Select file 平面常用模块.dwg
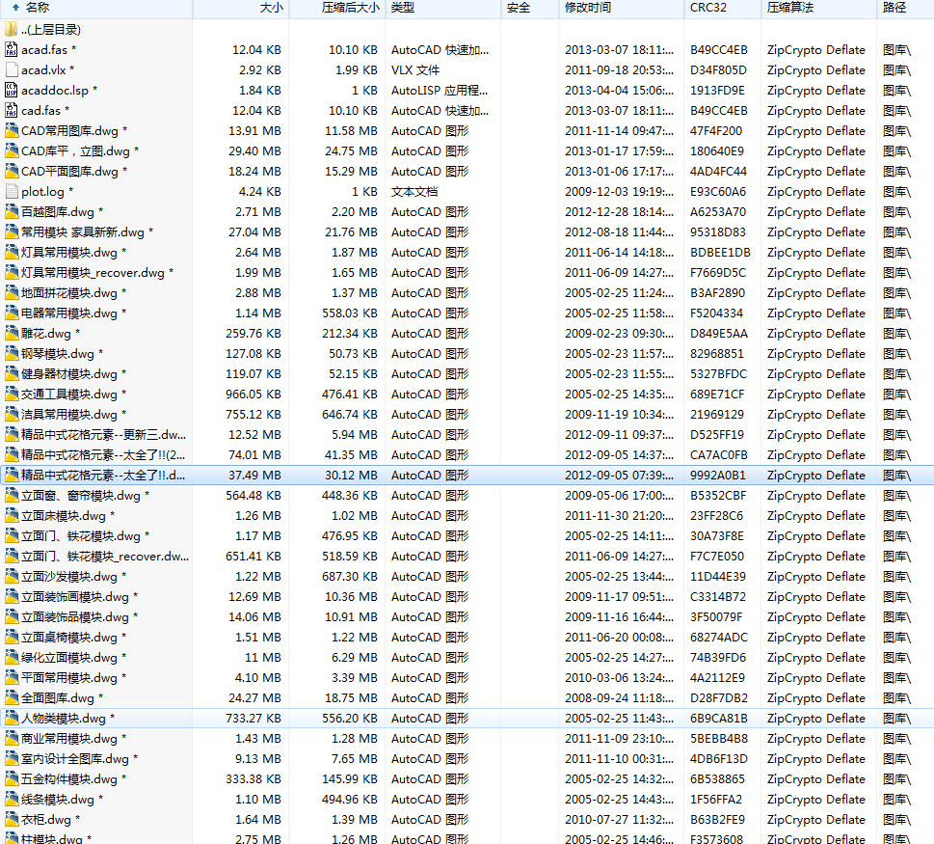This screenshot has width=934, height=844. 73,678
